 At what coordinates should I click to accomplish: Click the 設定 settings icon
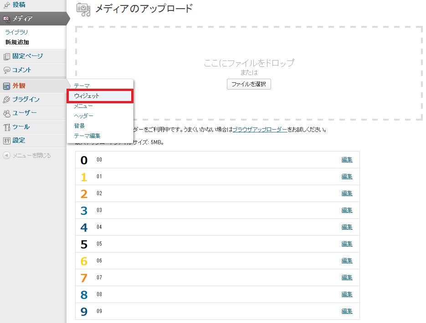(6, 141)
